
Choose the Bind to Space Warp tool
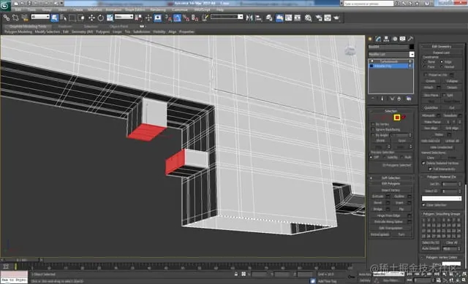pyautogui.click(x=24, y=18)
